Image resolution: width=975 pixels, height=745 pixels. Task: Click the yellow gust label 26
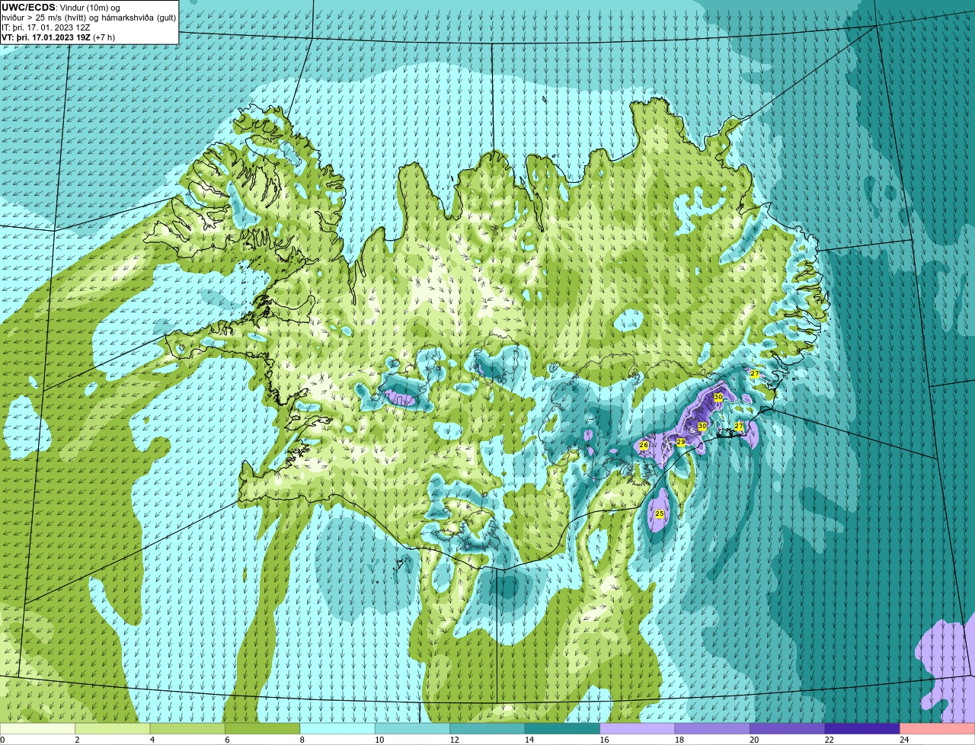[644, 446]
